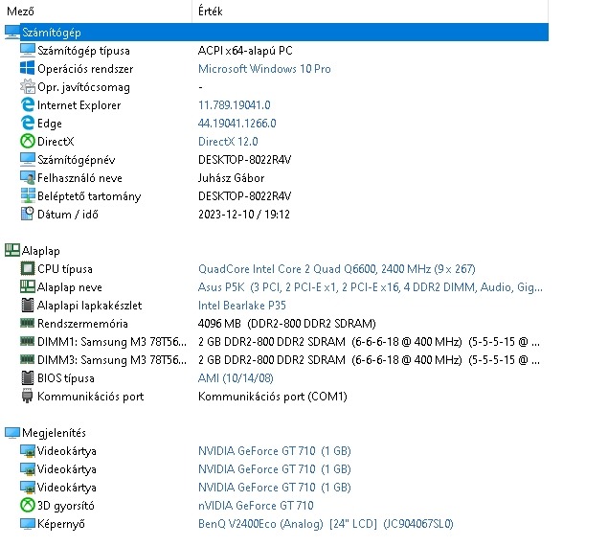Click the Windows logo icon beside Operációs rendszer
Image resolution: width=608 pixels, height=546 pixels.
coord(27,69)
